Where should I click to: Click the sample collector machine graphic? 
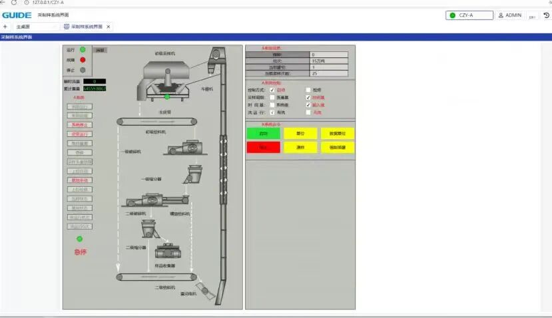[x=168, y=252]
